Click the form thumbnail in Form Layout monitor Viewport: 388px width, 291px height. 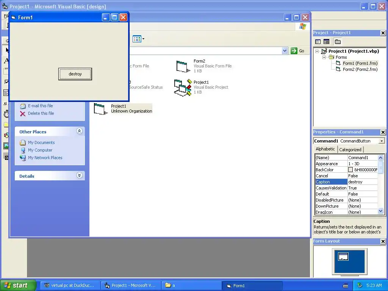point(343,257)
